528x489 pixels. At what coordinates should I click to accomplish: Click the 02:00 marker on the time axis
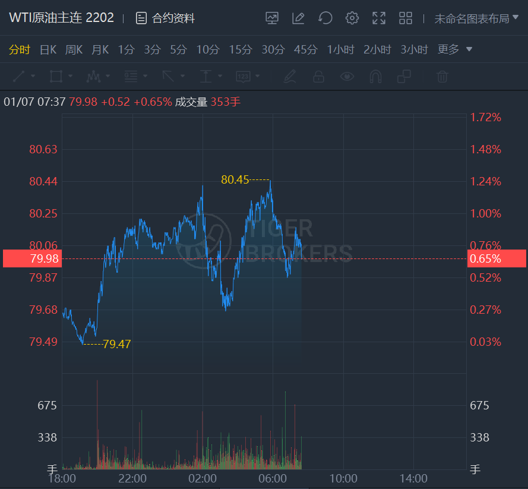(203, 478)
